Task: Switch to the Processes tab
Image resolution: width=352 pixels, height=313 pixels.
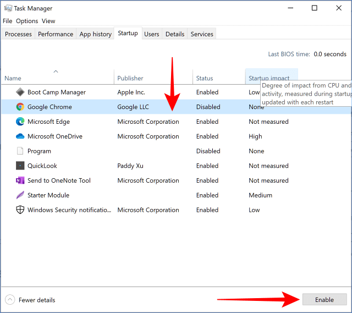Action: pos(18,34)
